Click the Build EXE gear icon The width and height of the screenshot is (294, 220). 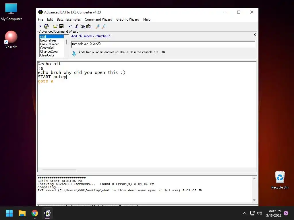tap(46, 26)
